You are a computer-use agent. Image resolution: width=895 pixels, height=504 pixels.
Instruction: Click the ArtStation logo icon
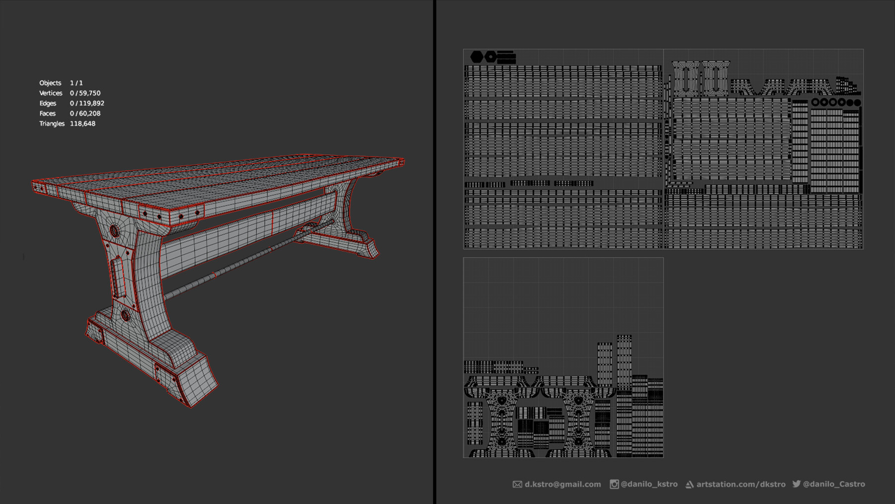(690, 485)
